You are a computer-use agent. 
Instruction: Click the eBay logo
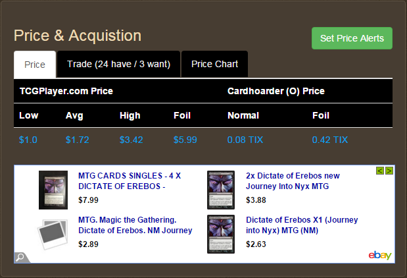pyautogui.click(x=380, y=255)
